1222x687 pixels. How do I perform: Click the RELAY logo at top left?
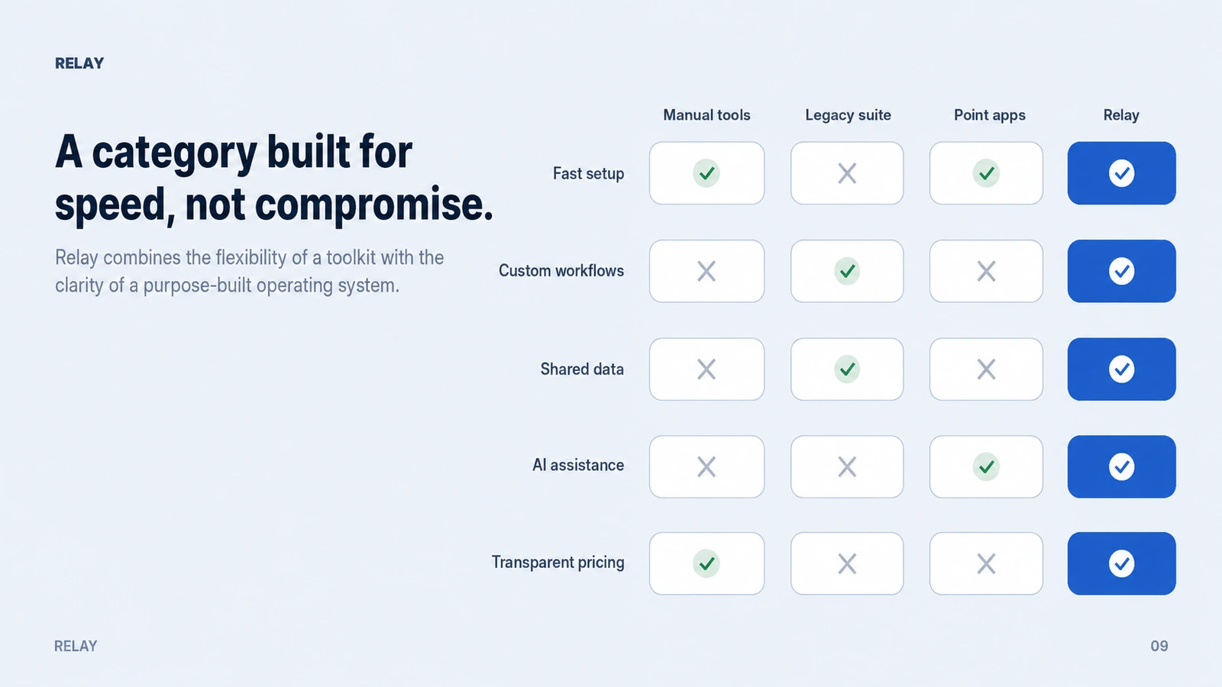click(x=79, y=63)
